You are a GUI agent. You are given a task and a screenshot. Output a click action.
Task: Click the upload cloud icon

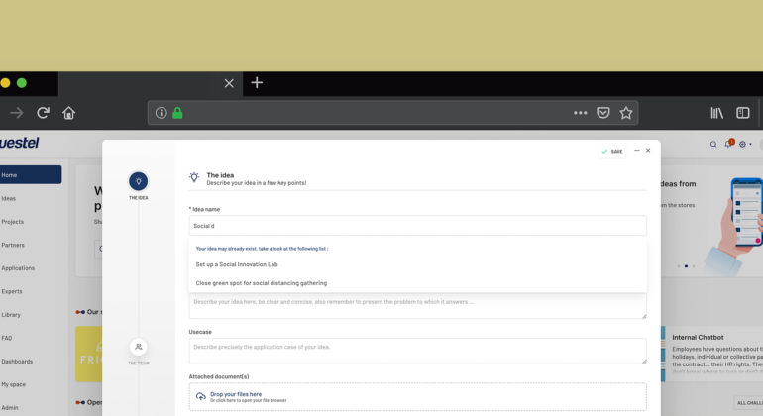tap(200, 396)
